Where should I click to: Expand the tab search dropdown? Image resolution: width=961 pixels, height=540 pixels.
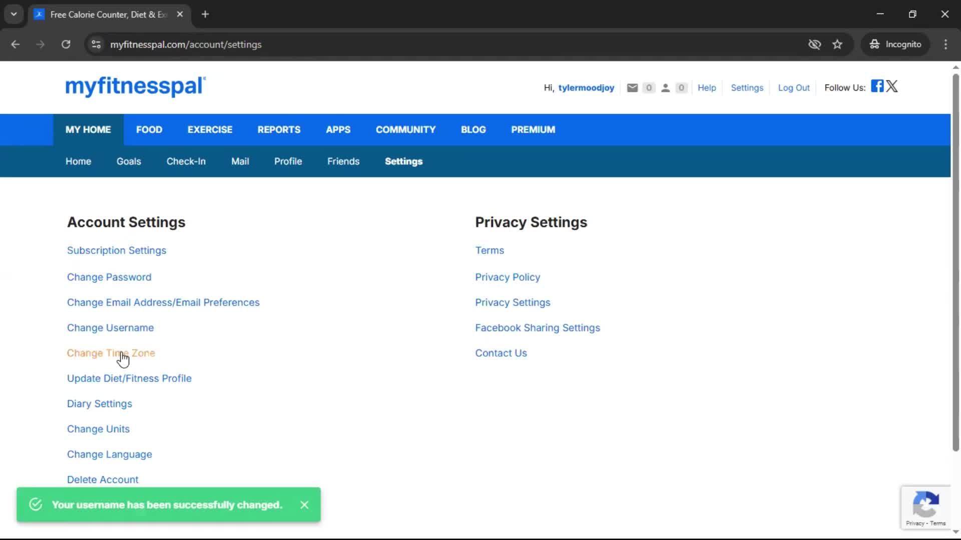click(x=14, y=14)
